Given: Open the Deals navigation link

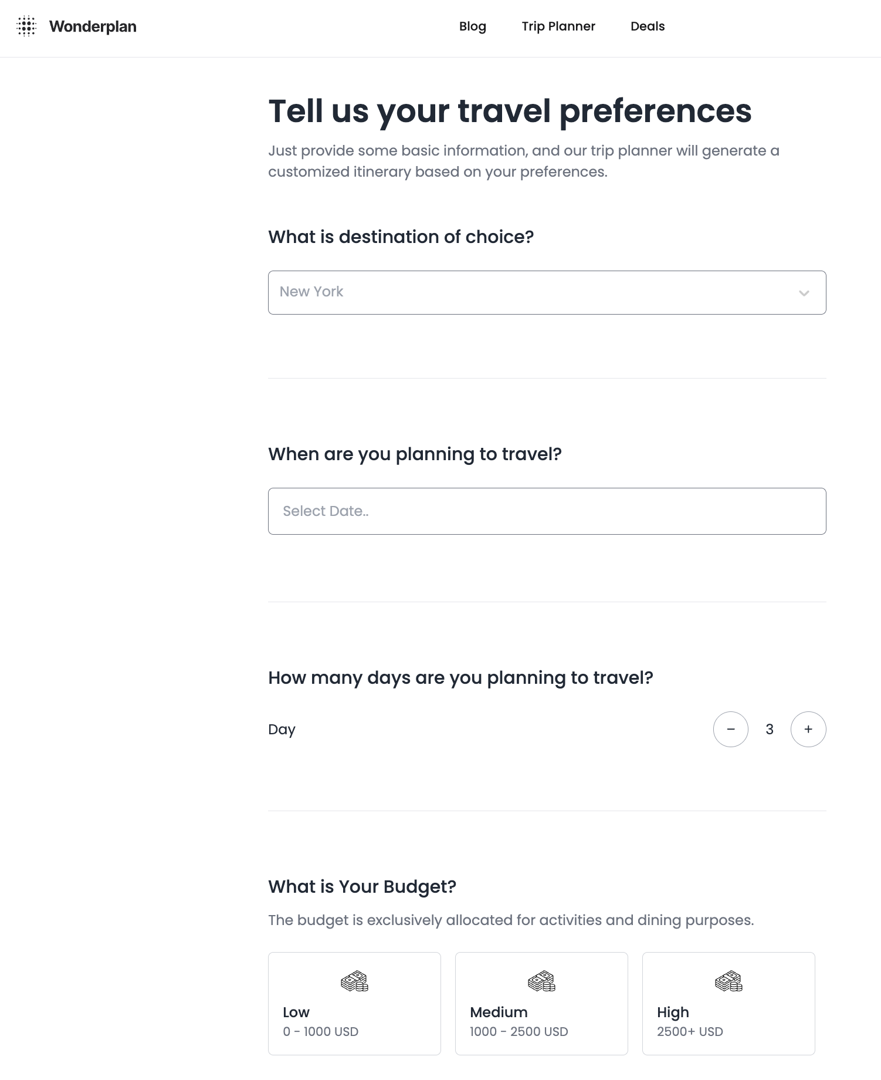Looking at the screenshot, I should coord(648,26).
